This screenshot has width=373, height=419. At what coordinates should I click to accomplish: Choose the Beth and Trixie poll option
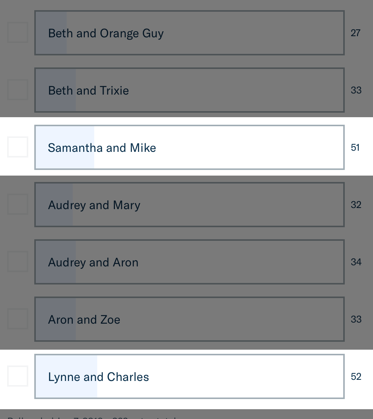click(189, 90)
